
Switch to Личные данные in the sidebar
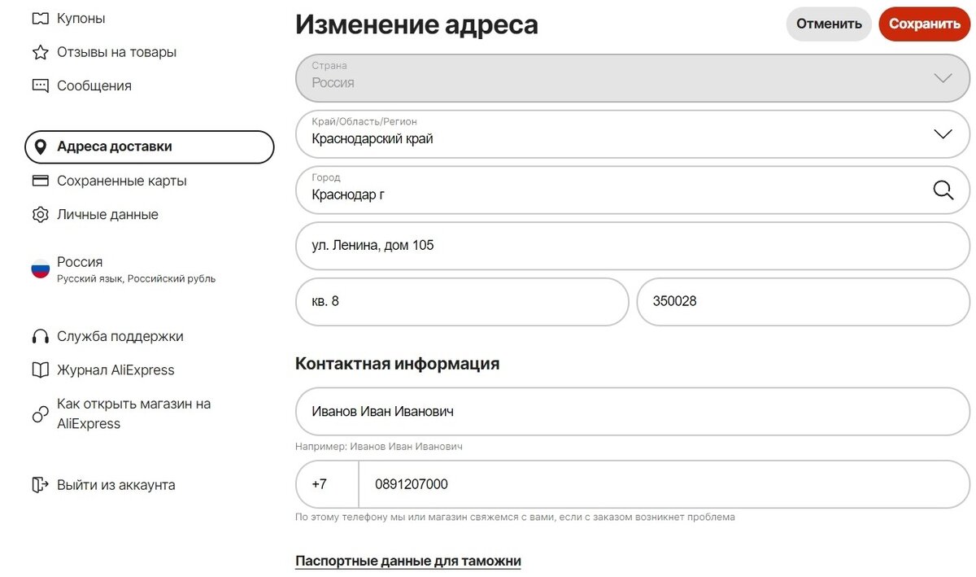pos(106,214)
